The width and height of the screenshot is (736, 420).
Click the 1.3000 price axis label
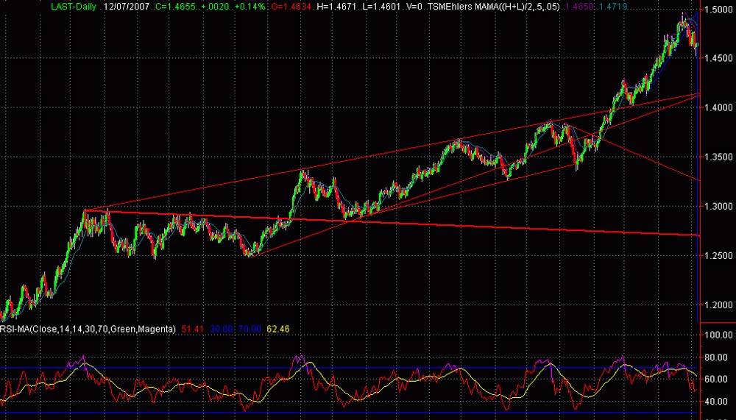pos(718,206)
